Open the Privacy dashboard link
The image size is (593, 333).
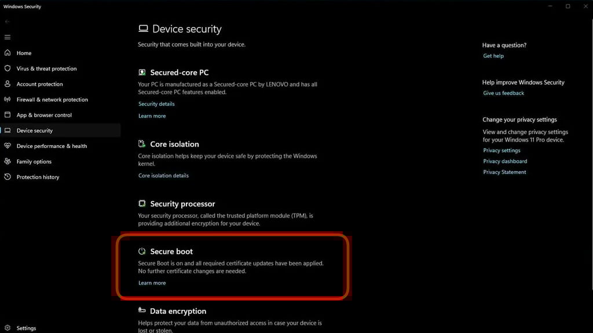pyautogui.click(x=505, y=161)
